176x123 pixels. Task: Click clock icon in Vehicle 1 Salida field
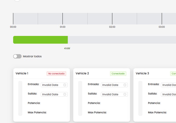(x=65, y=94)
